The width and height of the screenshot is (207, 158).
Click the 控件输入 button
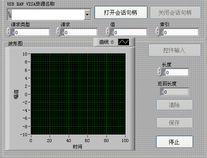tap(174, 50)
